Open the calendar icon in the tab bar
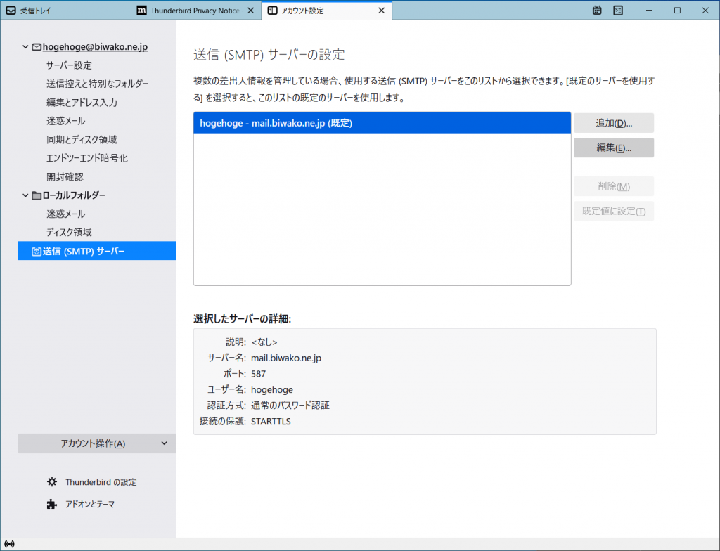The width and height of the screenshot is (720, 551). click(597, 11)
